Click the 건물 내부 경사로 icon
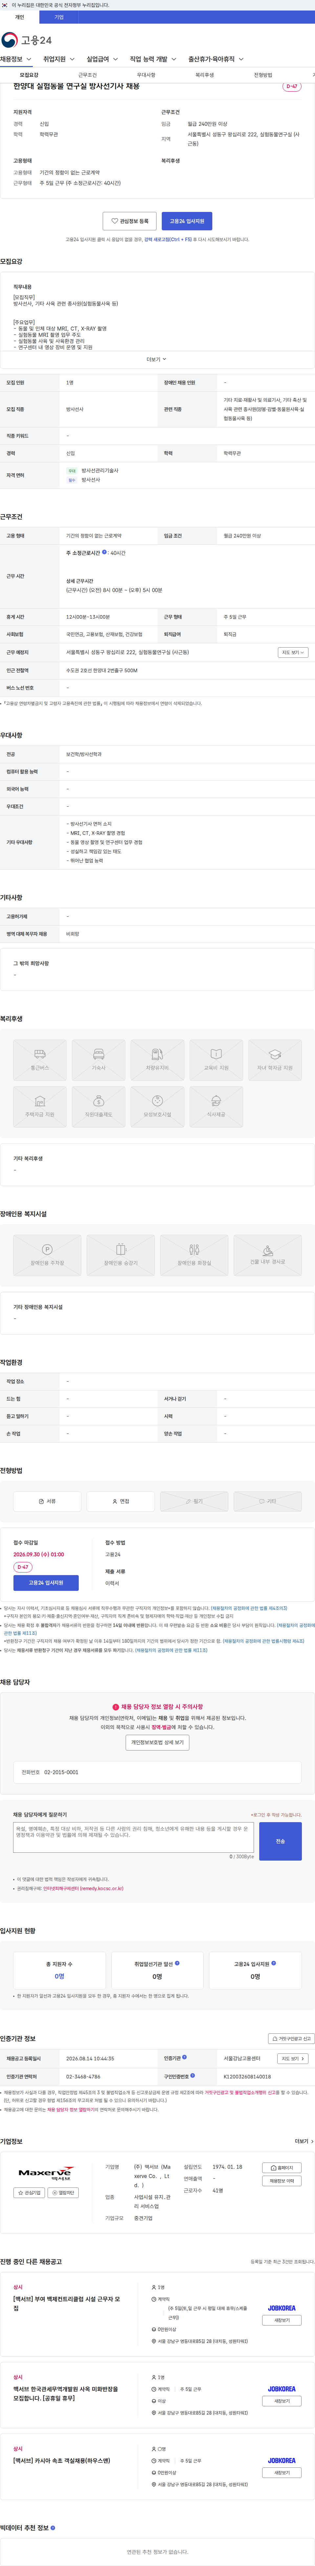This screenshot has height=2566, width=315. [x=267, y=1255]
